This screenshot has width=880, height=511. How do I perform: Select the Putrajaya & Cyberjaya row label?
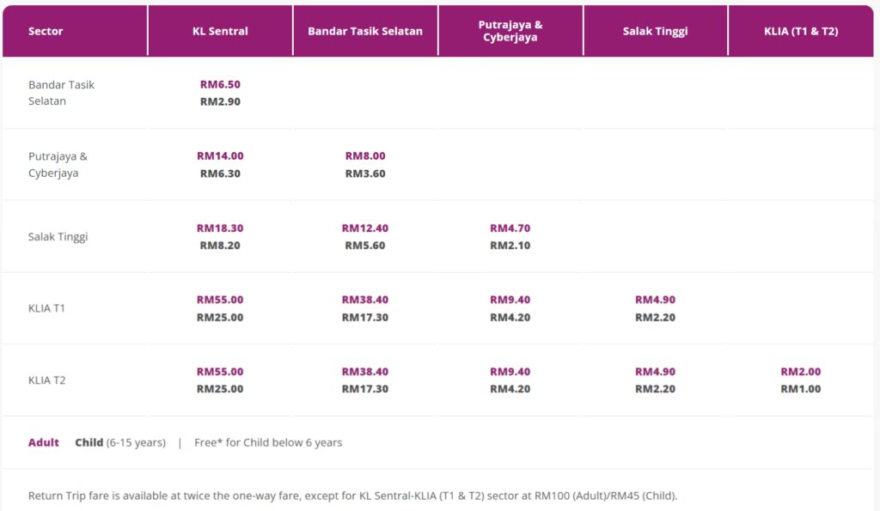pos(58,165)
